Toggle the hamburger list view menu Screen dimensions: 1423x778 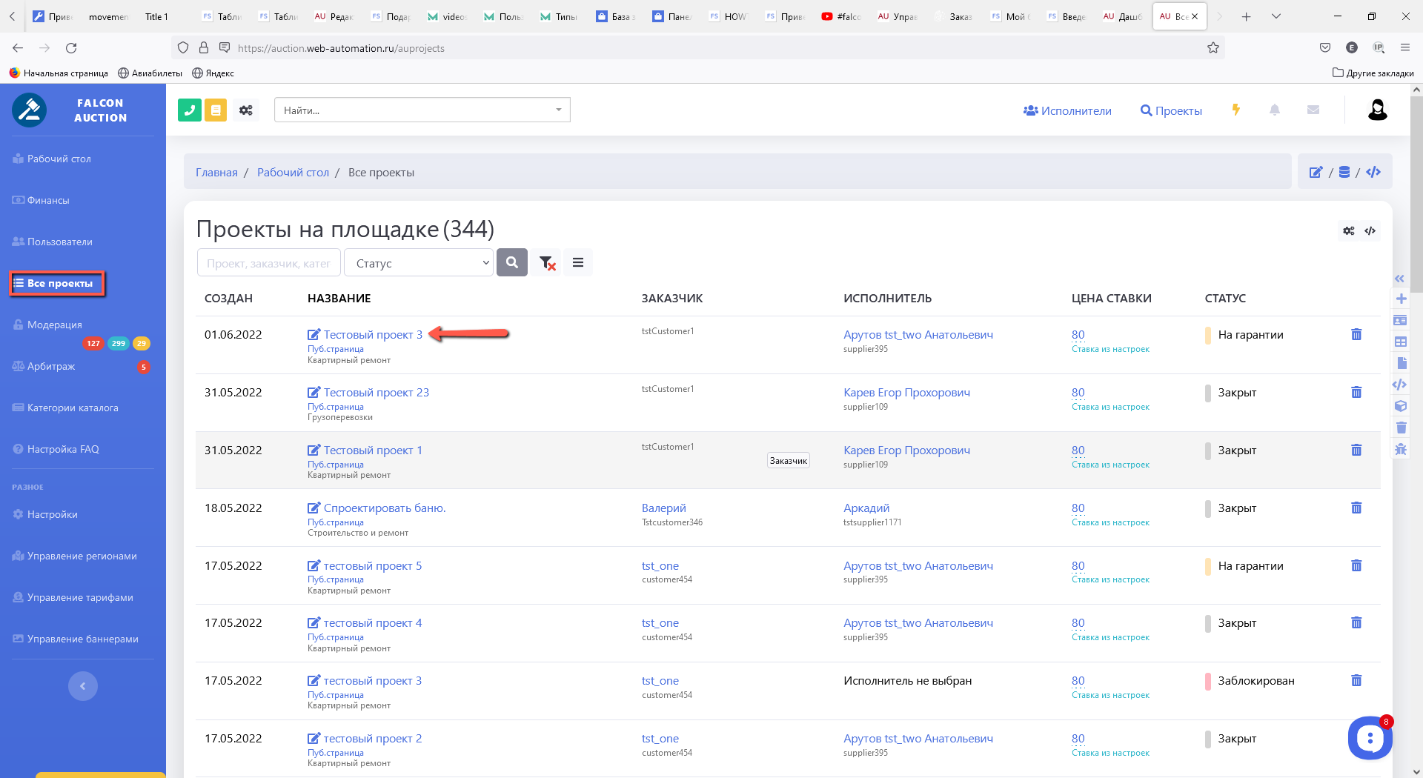(578, 262)
